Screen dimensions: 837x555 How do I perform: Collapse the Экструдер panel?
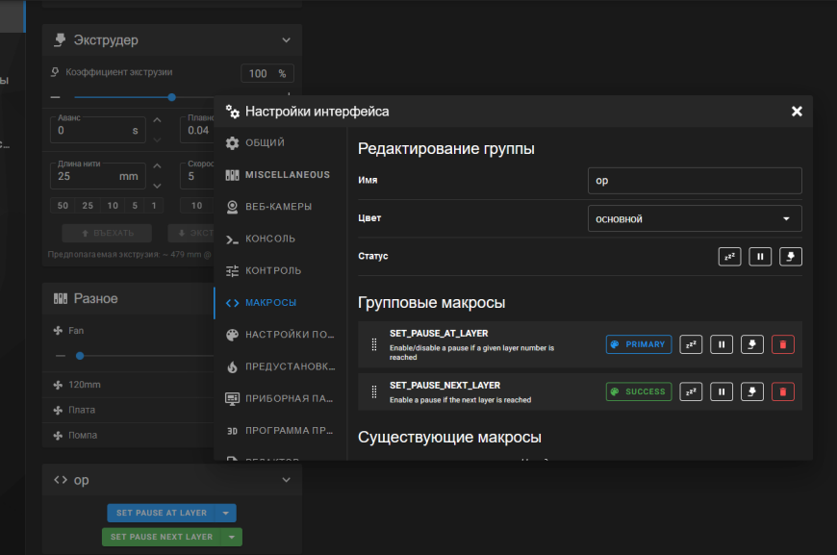pyautogui.click(x=286, y=40)
